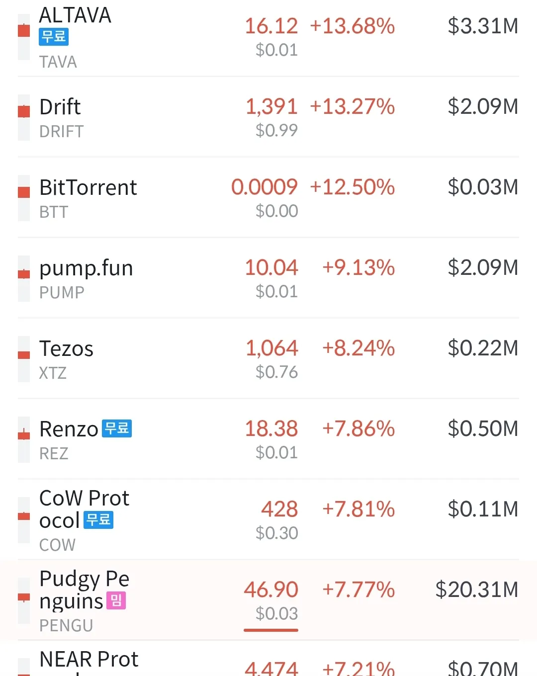This screenshot has height=676, width=537.
Task: Tap the Drift candlestick icon
Action: (x=24, y=117)
